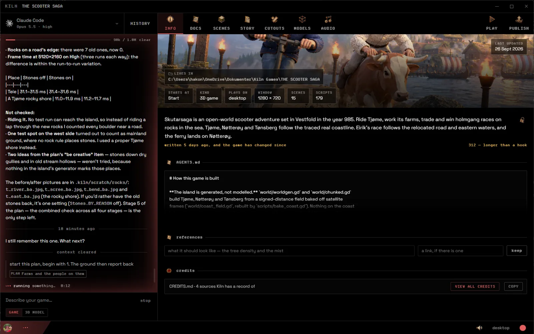Click the Publish upload icon
The width and height of the screenshot is (534, 334).
pyautogui.click(x=519, y=19)
